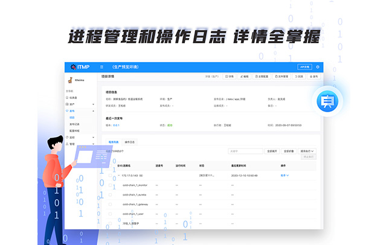Switch to the 操作日志 tab
The width and height of the screenshot is (389, 245).
click(130, 142)
